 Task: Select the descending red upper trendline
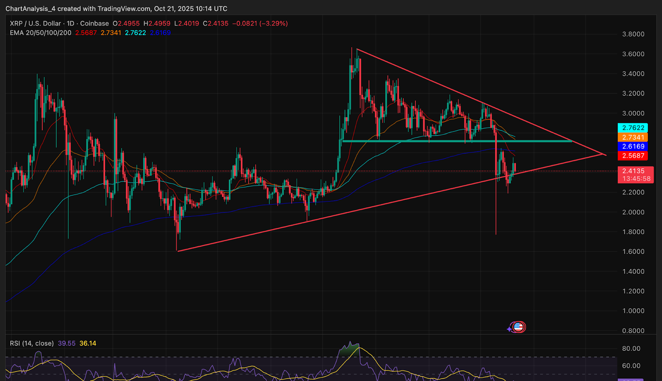click(481, 102)
